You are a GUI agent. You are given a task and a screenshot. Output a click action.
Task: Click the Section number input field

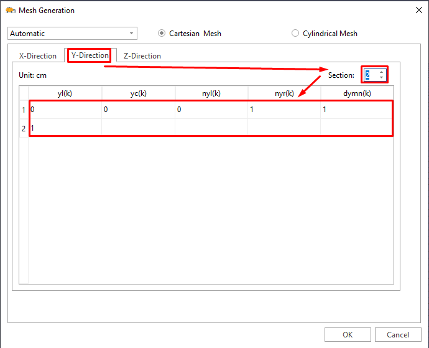click(x=371, y=75)
